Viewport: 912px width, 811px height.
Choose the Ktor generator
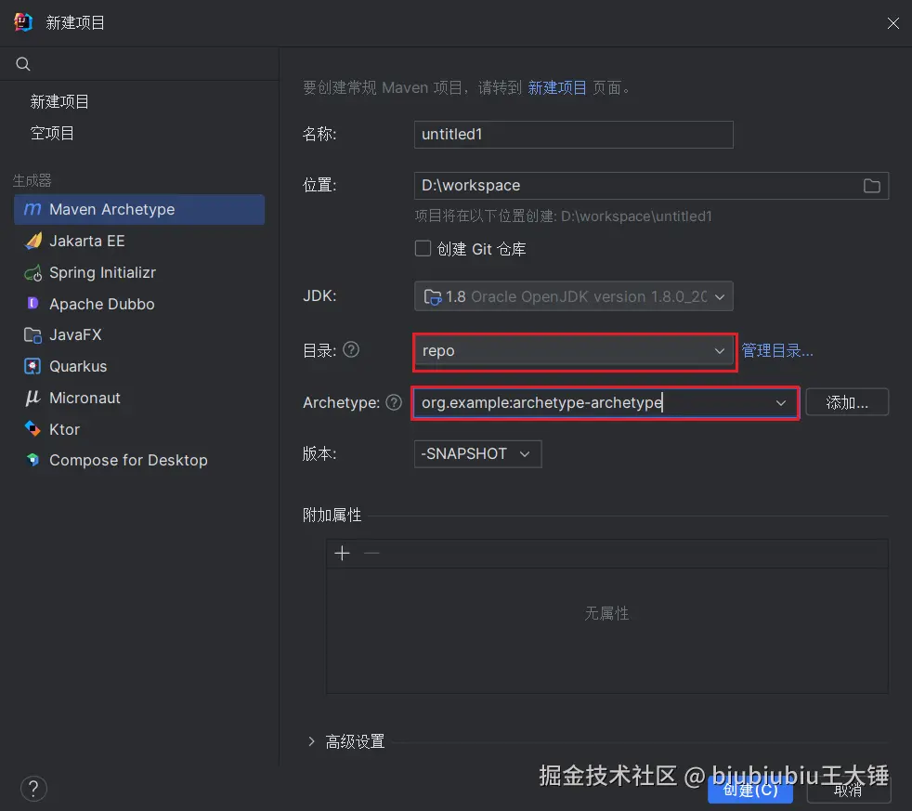[x=139, y=429]
